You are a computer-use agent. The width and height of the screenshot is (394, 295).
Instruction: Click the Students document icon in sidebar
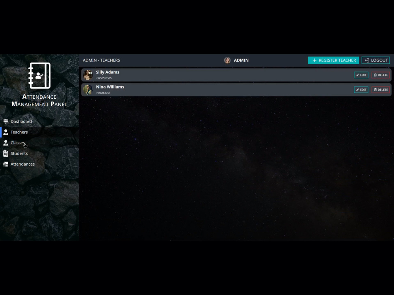click(6, 153)
